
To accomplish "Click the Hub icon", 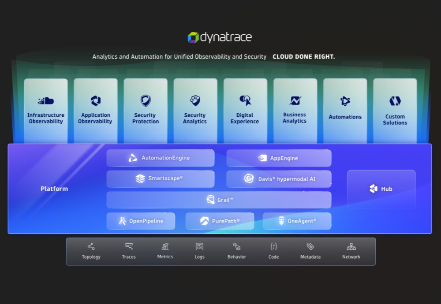I will coord(374,189).
